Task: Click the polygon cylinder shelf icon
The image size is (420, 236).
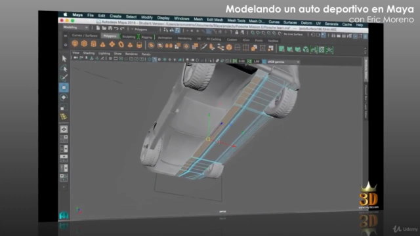Action: [93, 44]
